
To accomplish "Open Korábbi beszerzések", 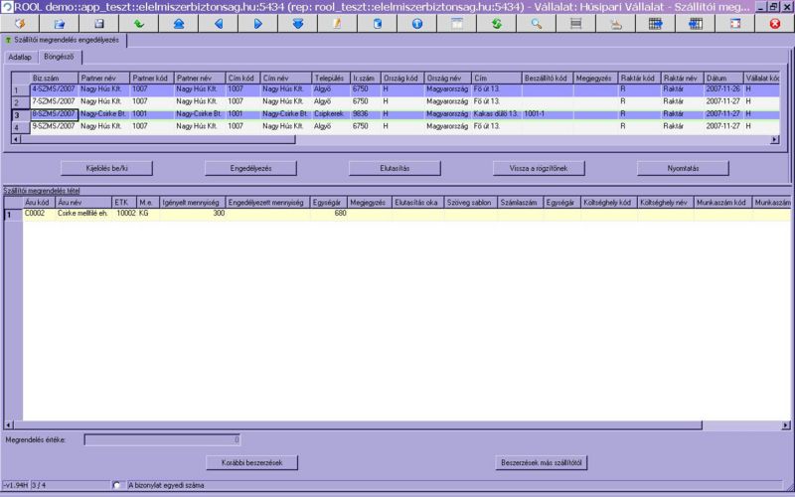I will [x=251, y=462].
